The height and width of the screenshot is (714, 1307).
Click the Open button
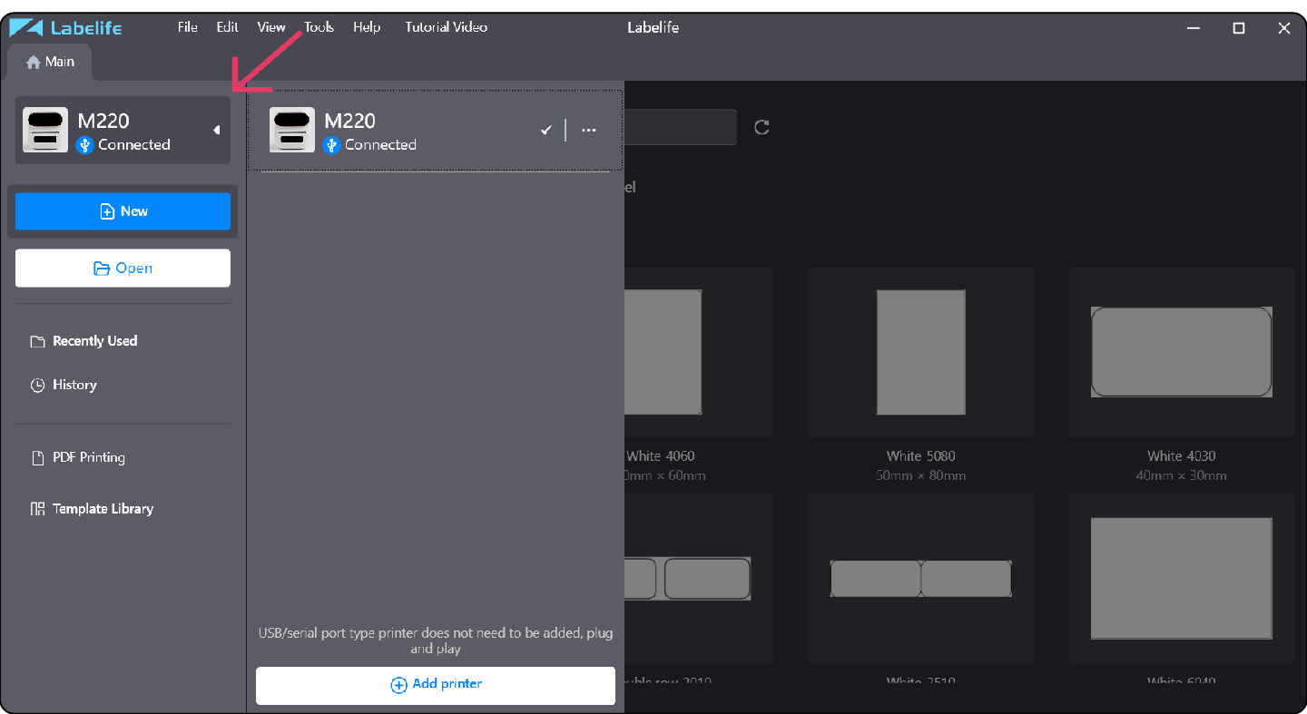123,269
